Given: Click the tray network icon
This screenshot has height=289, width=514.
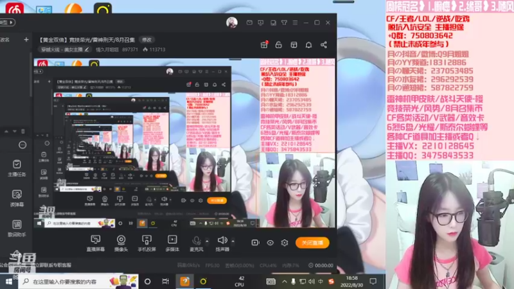Looking at the screenshot, I should click(x=303, y=281).
